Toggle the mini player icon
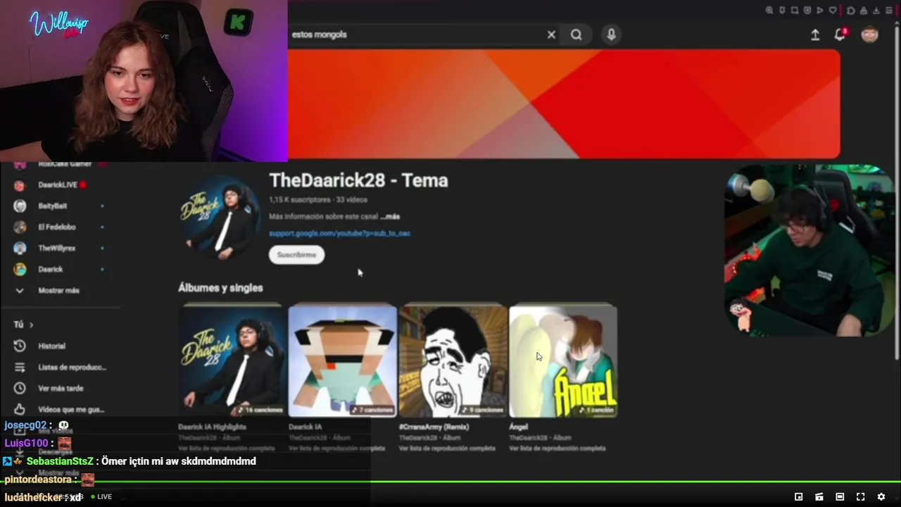901x507 pixels. coord(798,496)
